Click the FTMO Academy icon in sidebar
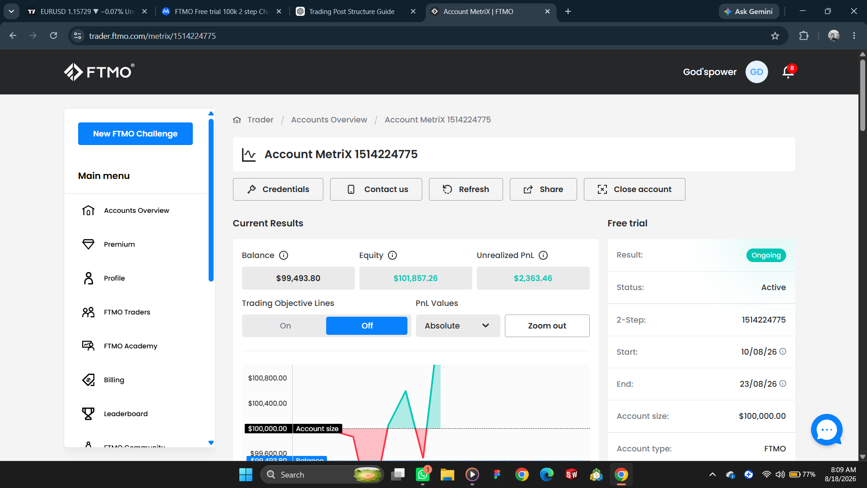 (89, 346)
